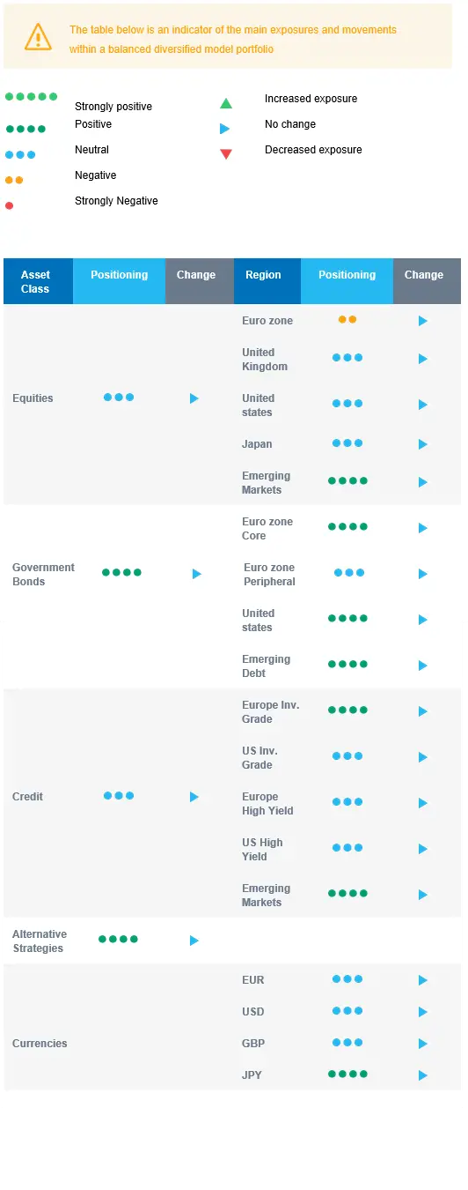
Task: Click the orange dots for Euro zone positioning
Action: tap(347, 320)
